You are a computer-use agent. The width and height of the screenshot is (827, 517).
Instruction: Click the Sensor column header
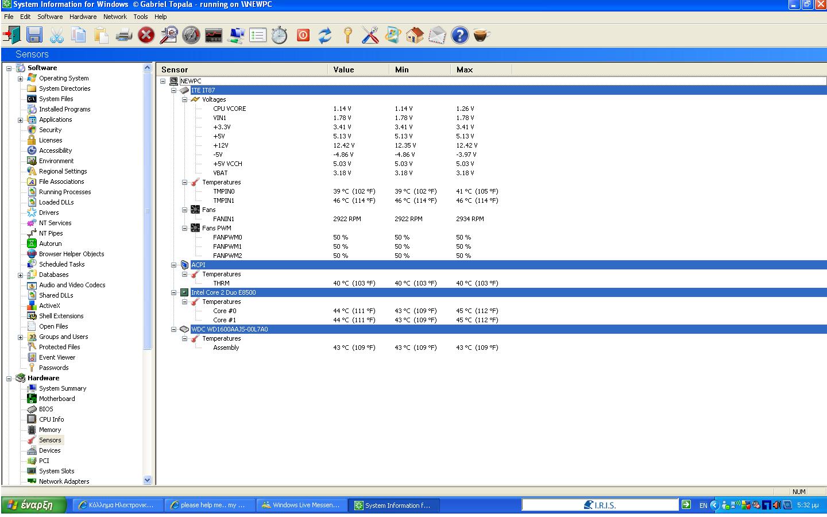(242, 70)
